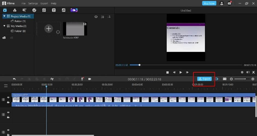
Task: Collapse the My Media tree
Action: tap(4, 26)
